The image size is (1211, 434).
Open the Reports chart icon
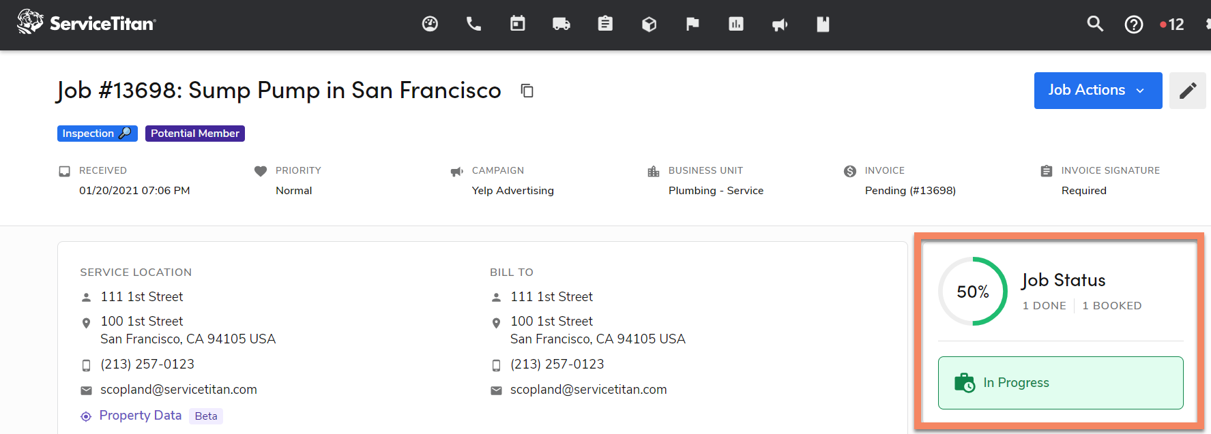point(736,25)
